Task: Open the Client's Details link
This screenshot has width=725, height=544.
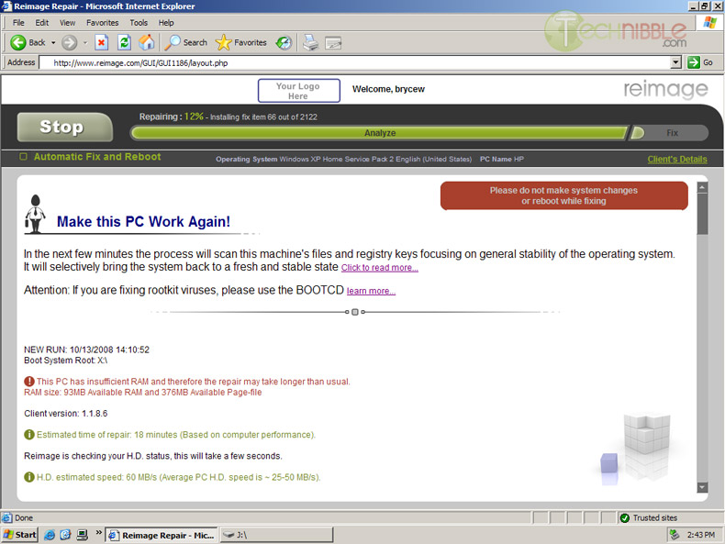Action: [x=677, y=160]
